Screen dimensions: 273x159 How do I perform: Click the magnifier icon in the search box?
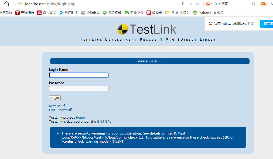pyautogui.click(x=254, y=4)
